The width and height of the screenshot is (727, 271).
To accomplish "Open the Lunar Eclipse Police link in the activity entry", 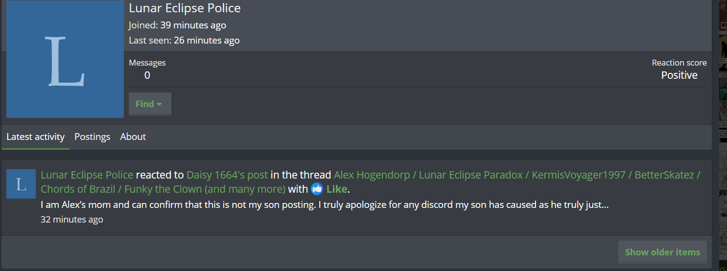I will [x=87, y=175].
